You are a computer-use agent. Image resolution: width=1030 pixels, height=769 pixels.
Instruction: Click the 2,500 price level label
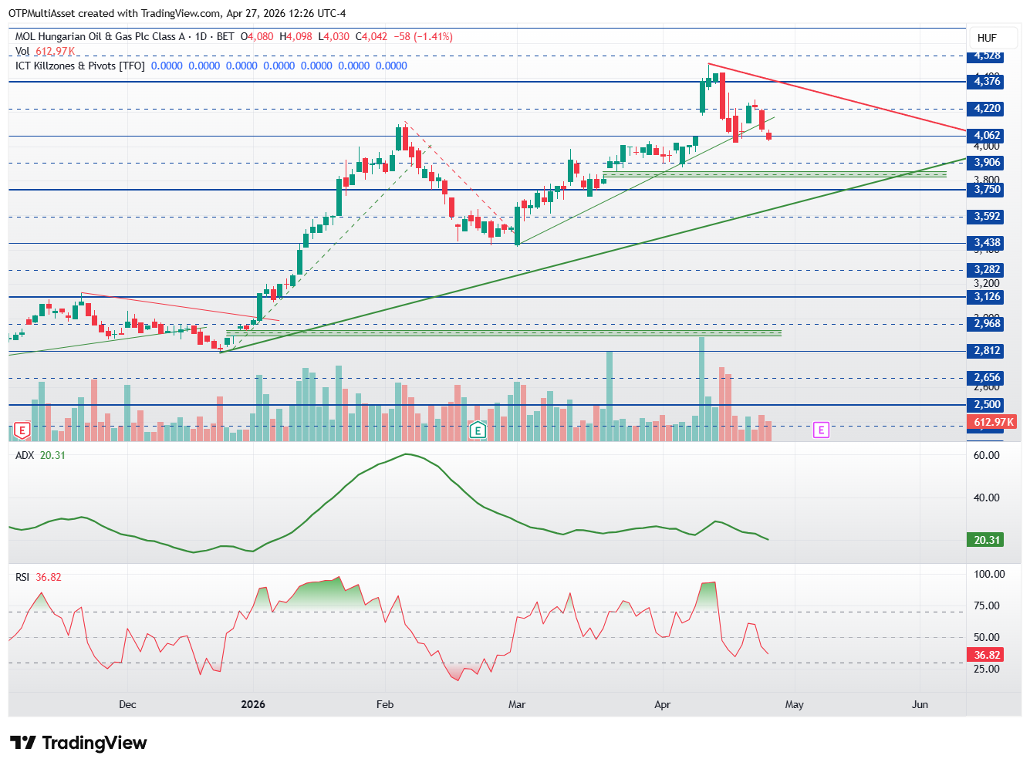point(985,404)
